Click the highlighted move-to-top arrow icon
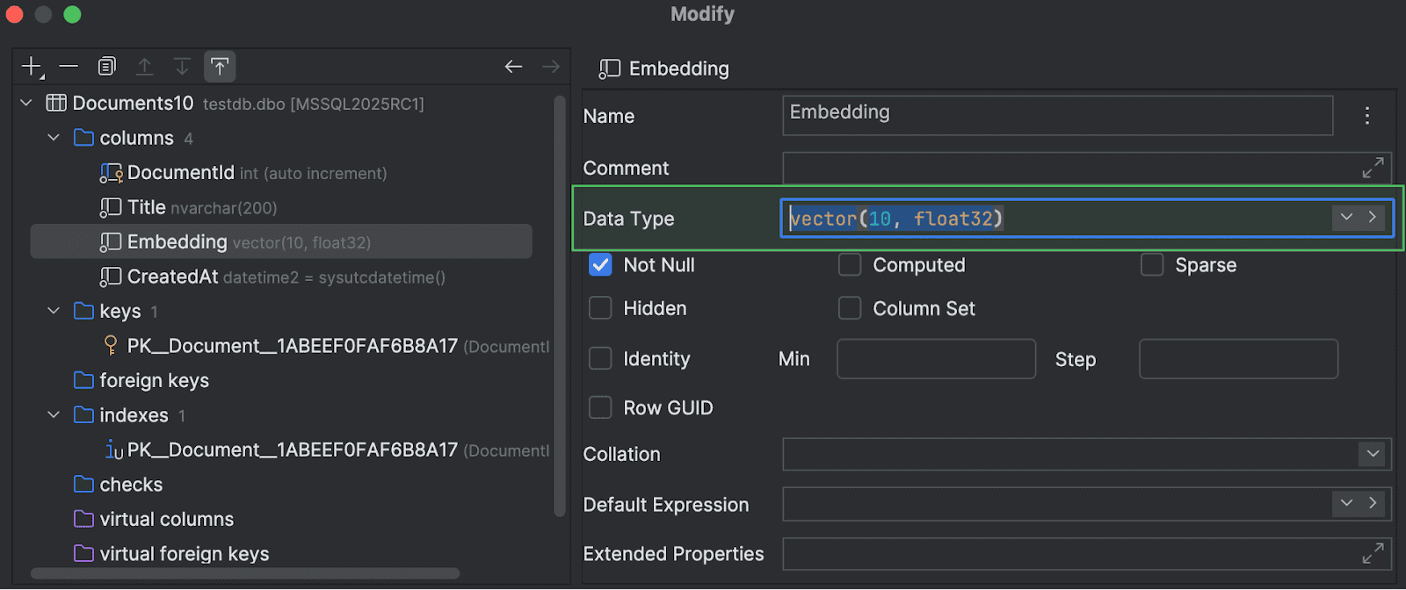 pyautogui.click(x=220, y=67)
